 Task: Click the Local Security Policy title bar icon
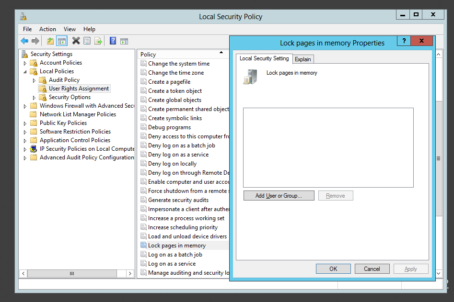click(x=23, y=16)
